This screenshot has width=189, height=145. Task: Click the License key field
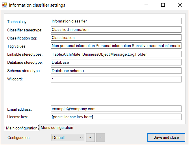click(x=116, y=117)
